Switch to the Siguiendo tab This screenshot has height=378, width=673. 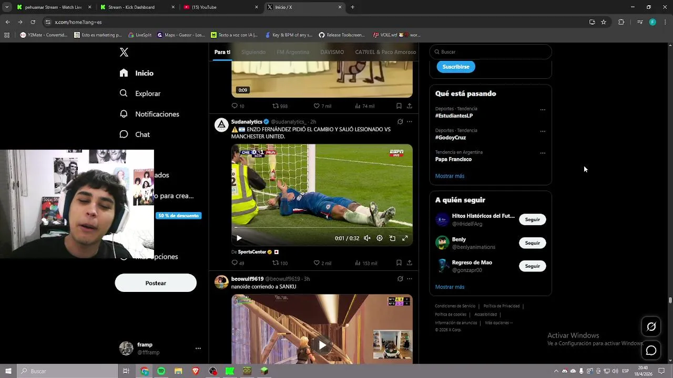tap(253, 52)
